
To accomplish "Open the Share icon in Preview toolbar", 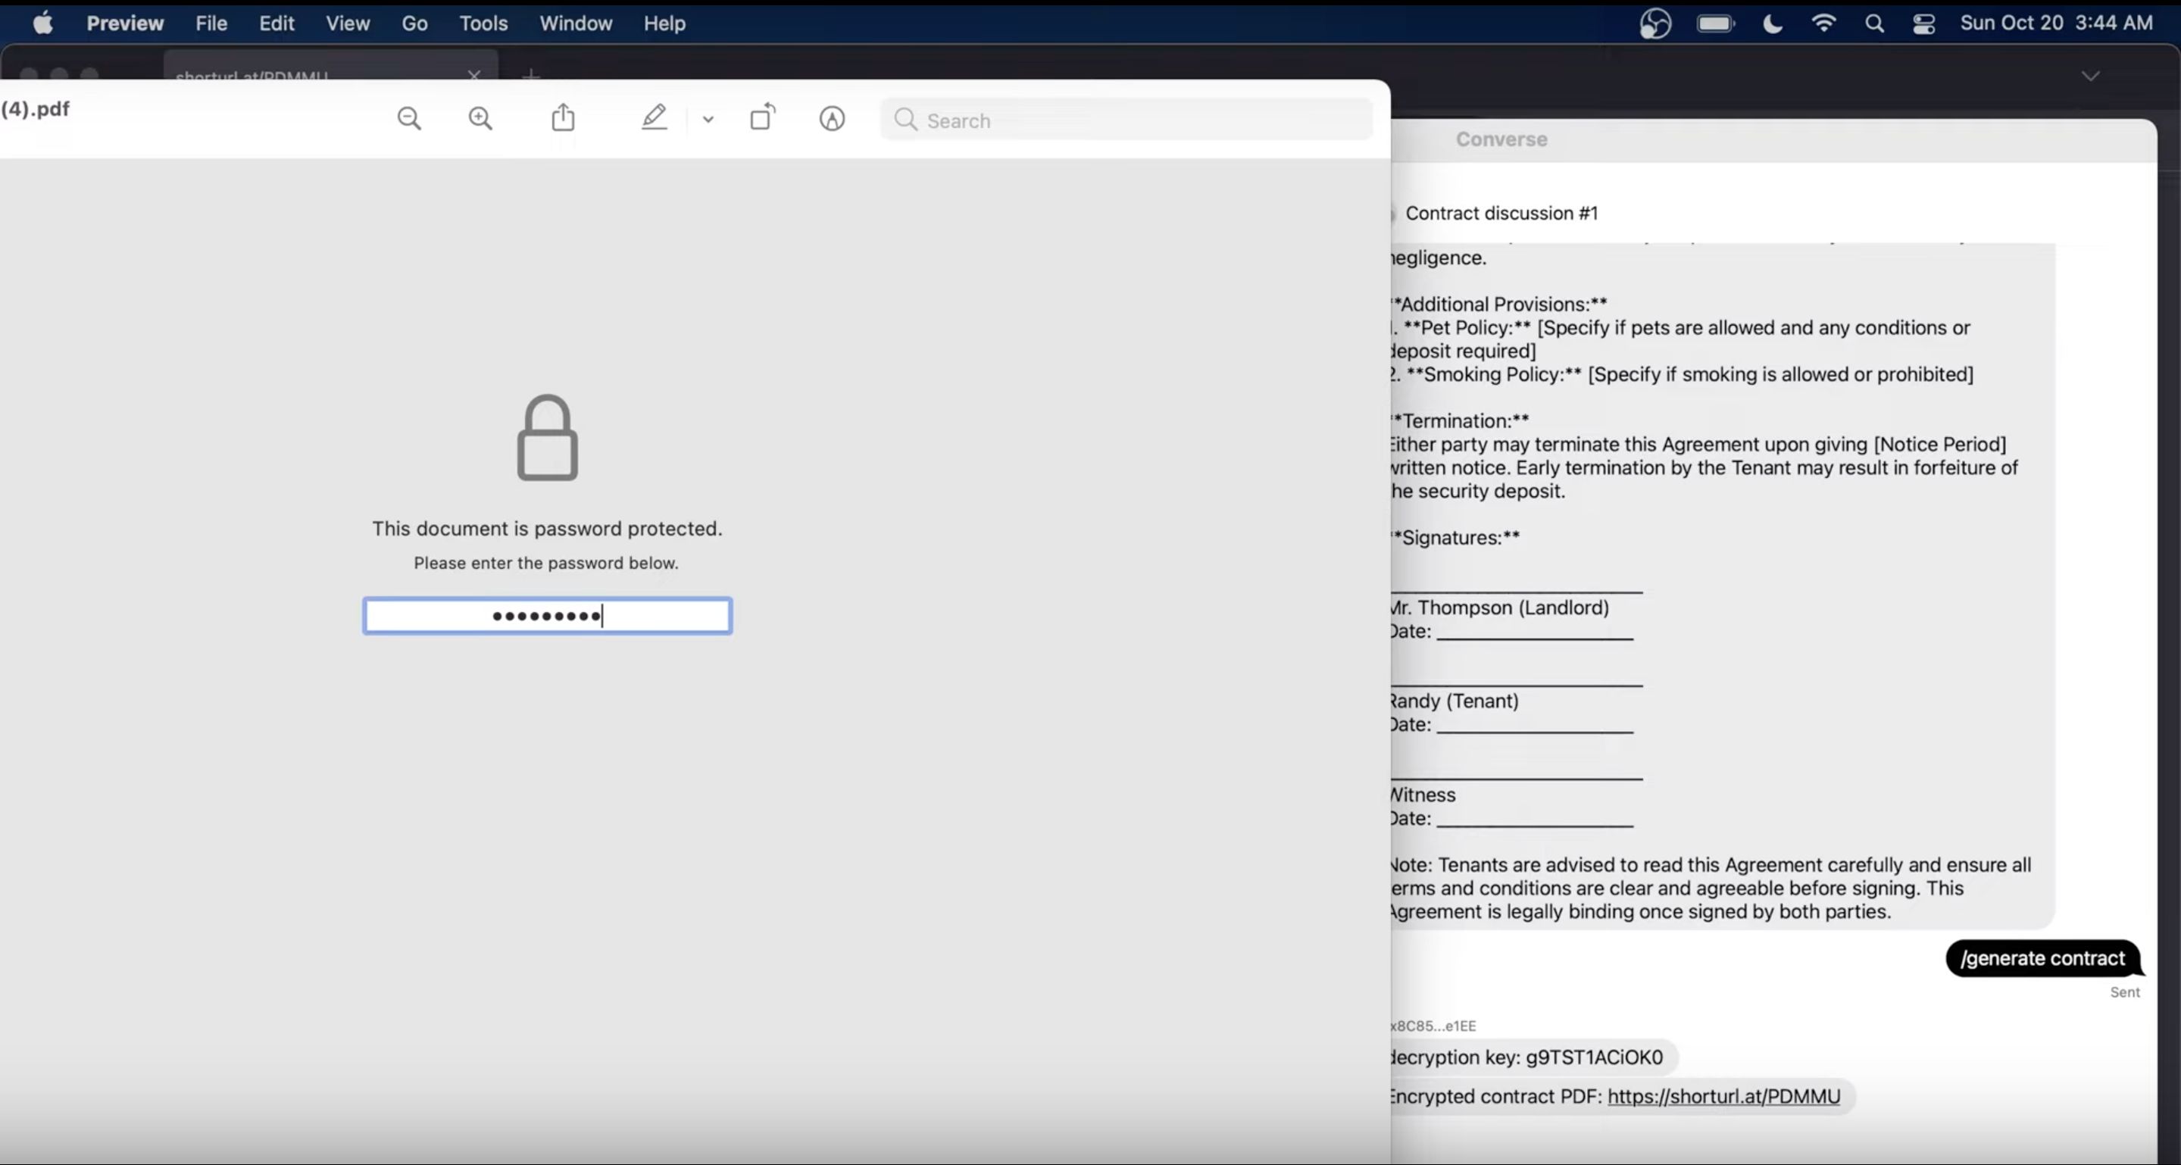I will pos(563,117).
